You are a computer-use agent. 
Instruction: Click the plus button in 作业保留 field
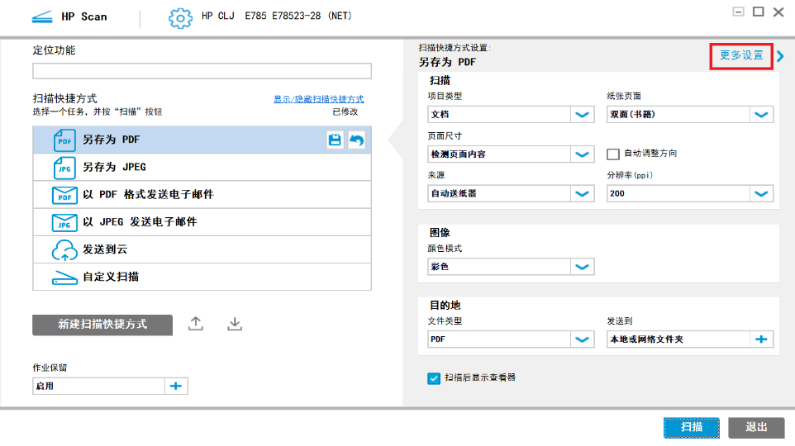tap(176, 387)
